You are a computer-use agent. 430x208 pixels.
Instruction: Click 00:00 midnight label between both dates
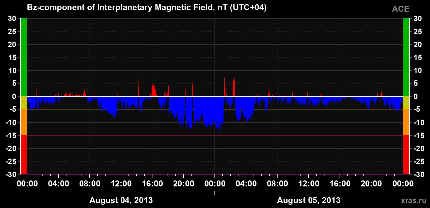(x=215, y=184)
